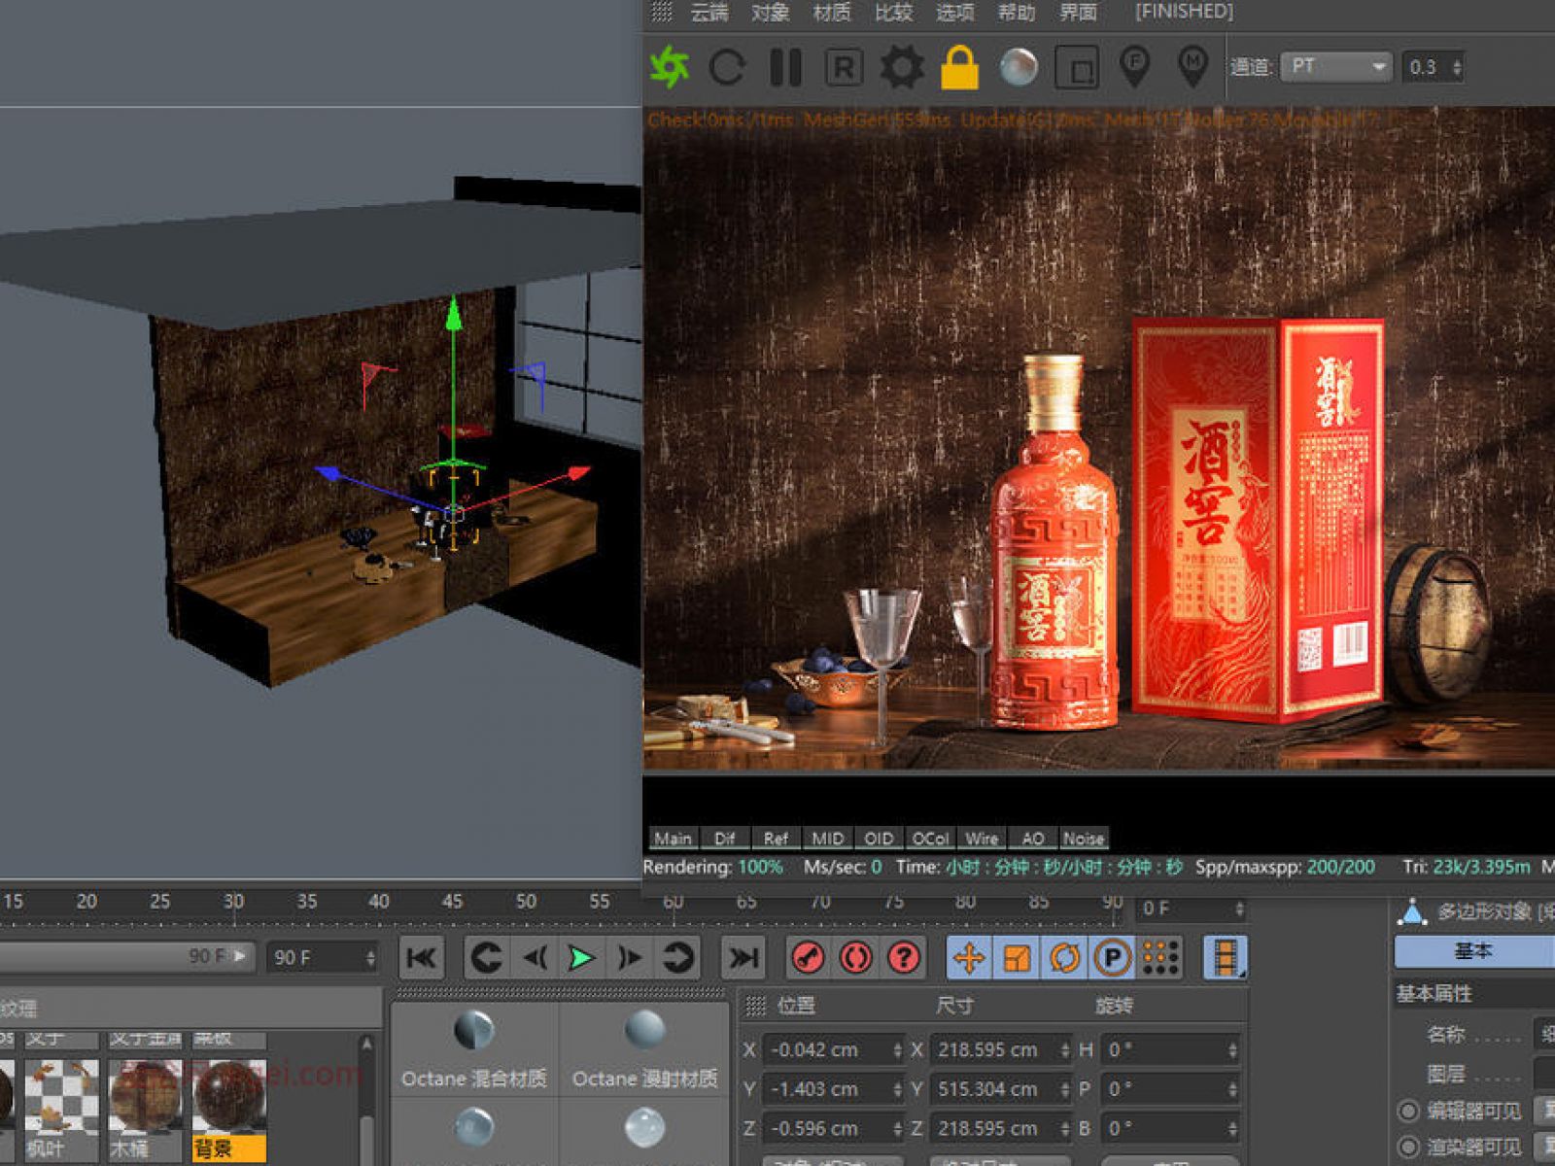1555x1166 pixels.
Task: Go to the timeline end
Action: (x=743, y=958)
